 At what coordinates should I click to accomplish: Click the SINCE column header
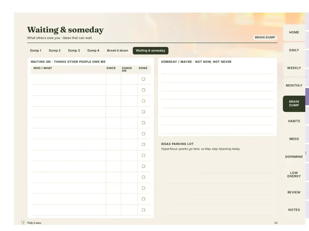(111, 68)
